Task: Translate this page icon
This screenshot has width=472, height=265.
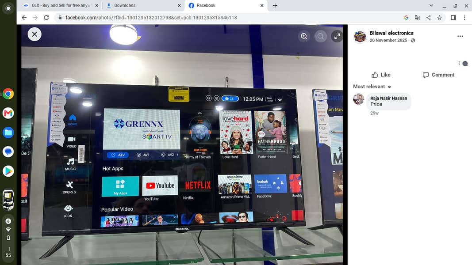Action: [417, 18]
